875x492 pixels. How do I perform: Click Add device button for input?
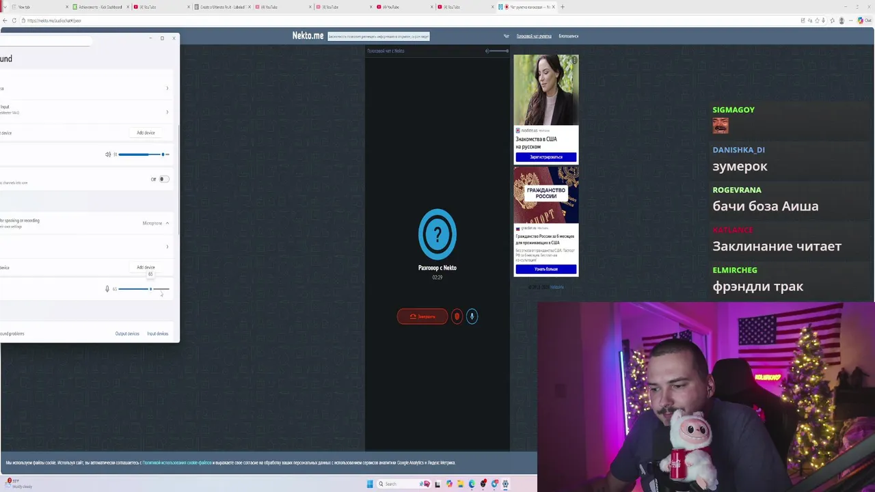pos(146,267)
